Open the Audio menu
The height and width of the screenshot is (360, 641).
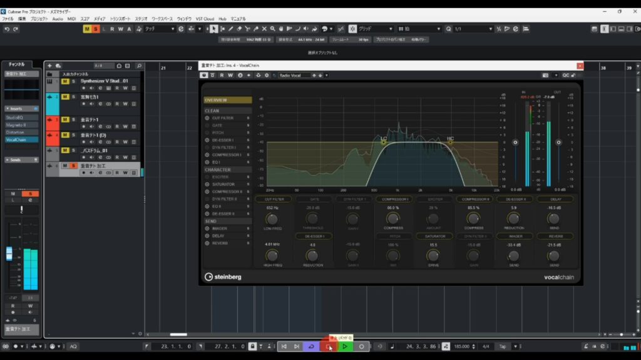(58, 19)
